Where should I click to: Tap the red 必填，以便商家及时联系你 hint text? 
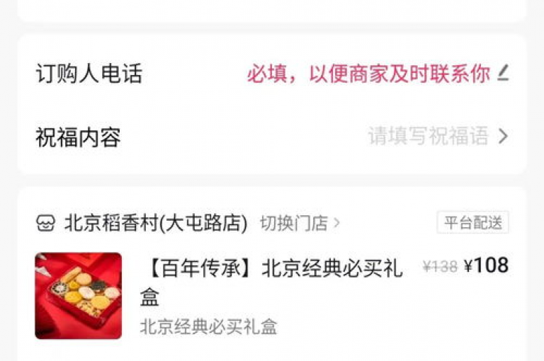click(368, 74)
